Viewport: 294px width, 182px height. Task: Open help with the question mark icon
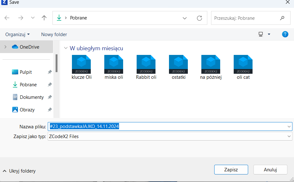click(285, 34)
